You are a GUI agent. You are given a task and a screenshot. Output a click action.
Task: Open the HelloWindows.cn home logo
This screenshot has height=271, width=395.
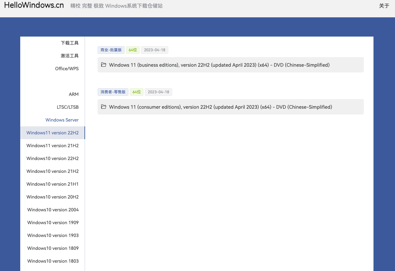34,5
